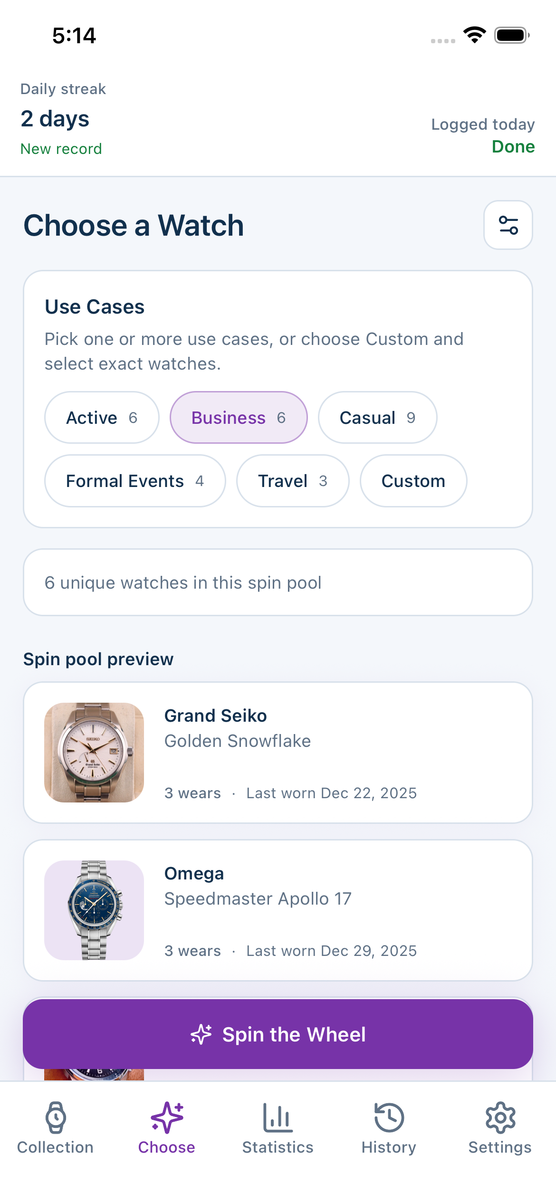556x1203 pixels.
Task: Tap the 2 days daily streak
Action: click(x=55, y=119)
